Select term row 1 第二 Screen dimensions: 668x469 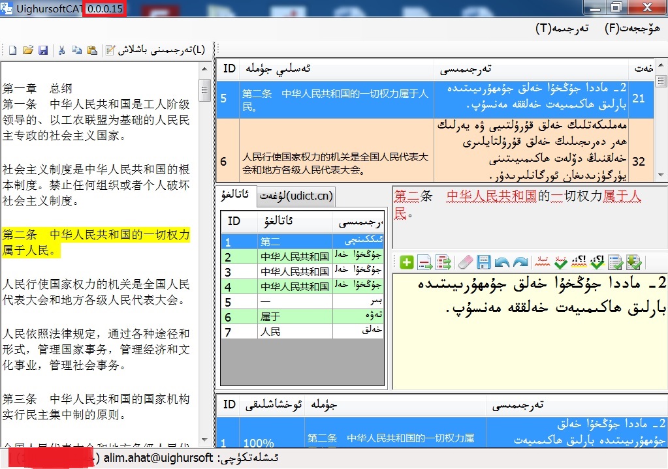[302, 241]
